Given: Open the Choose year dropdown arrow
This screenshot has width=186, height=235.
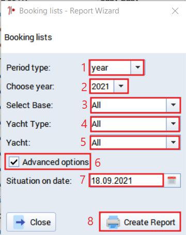Looking at the screenshot, I should pos(121,86).
